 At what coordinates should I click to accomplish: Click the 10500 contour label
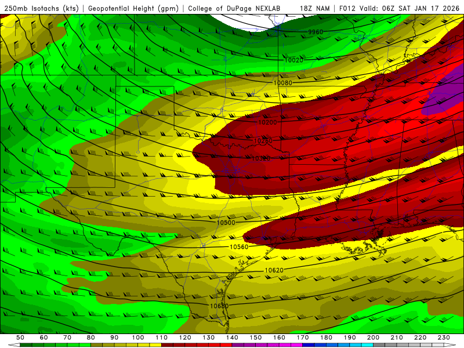coord(226,223)
